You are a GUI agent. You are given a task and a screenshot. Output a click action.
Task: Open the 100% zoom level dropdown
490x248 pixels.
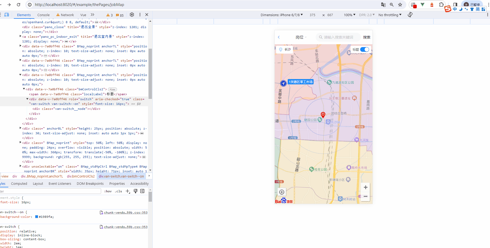350,15
